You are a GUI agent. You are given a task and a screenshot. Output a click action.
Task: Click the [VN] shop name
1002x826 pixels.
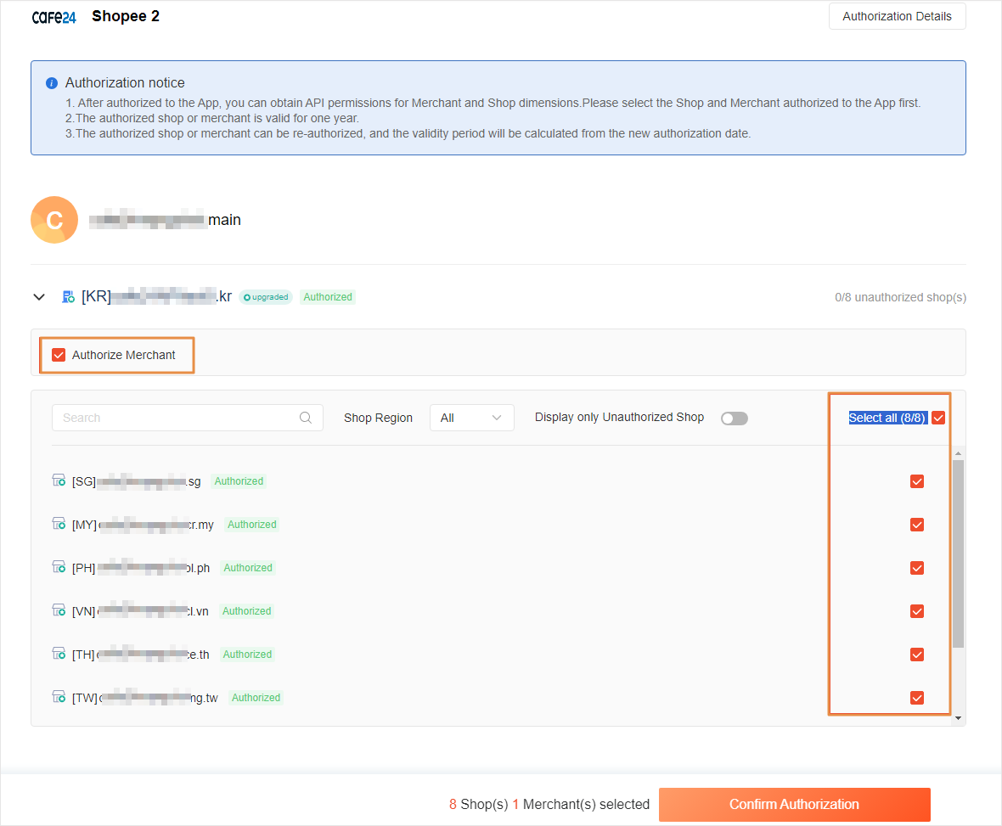140,611
